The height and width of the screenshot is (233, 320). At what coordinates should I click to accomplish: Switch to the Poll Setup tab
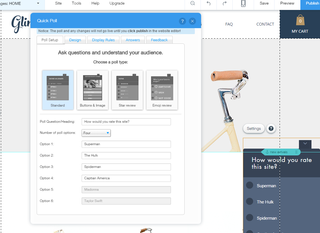point(50,40)
